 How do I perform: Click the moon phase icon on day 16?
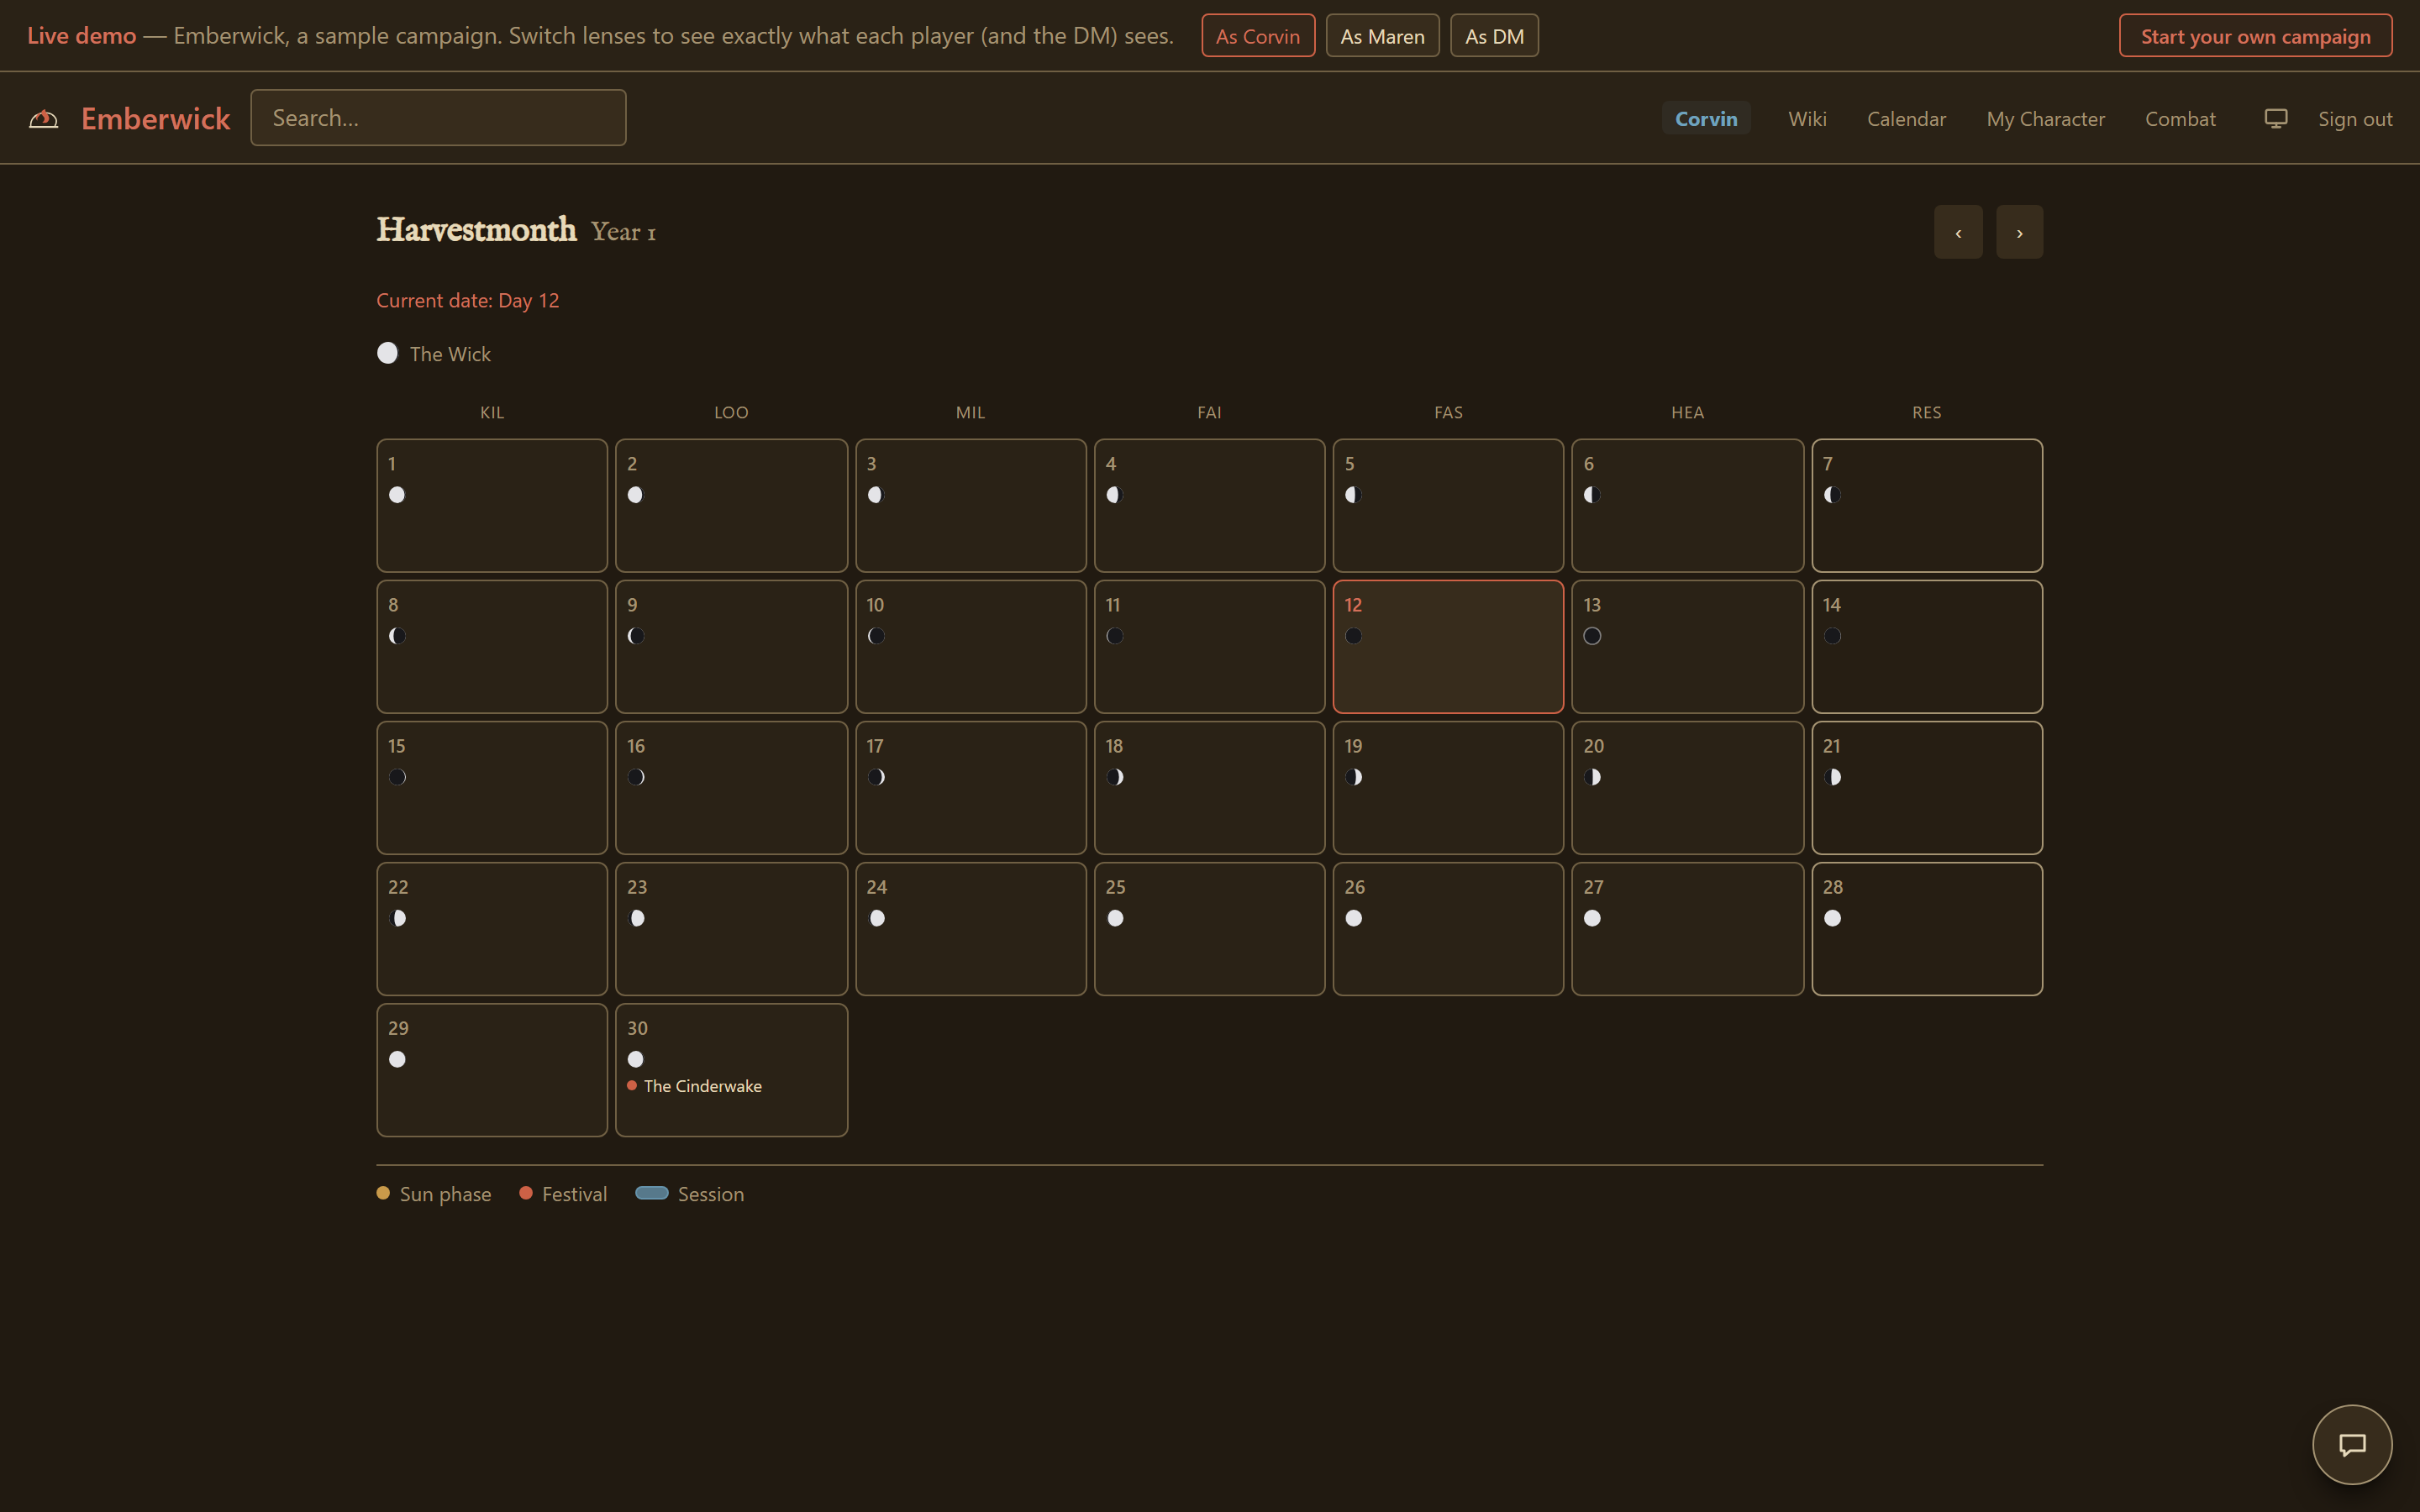click(636, 777)
